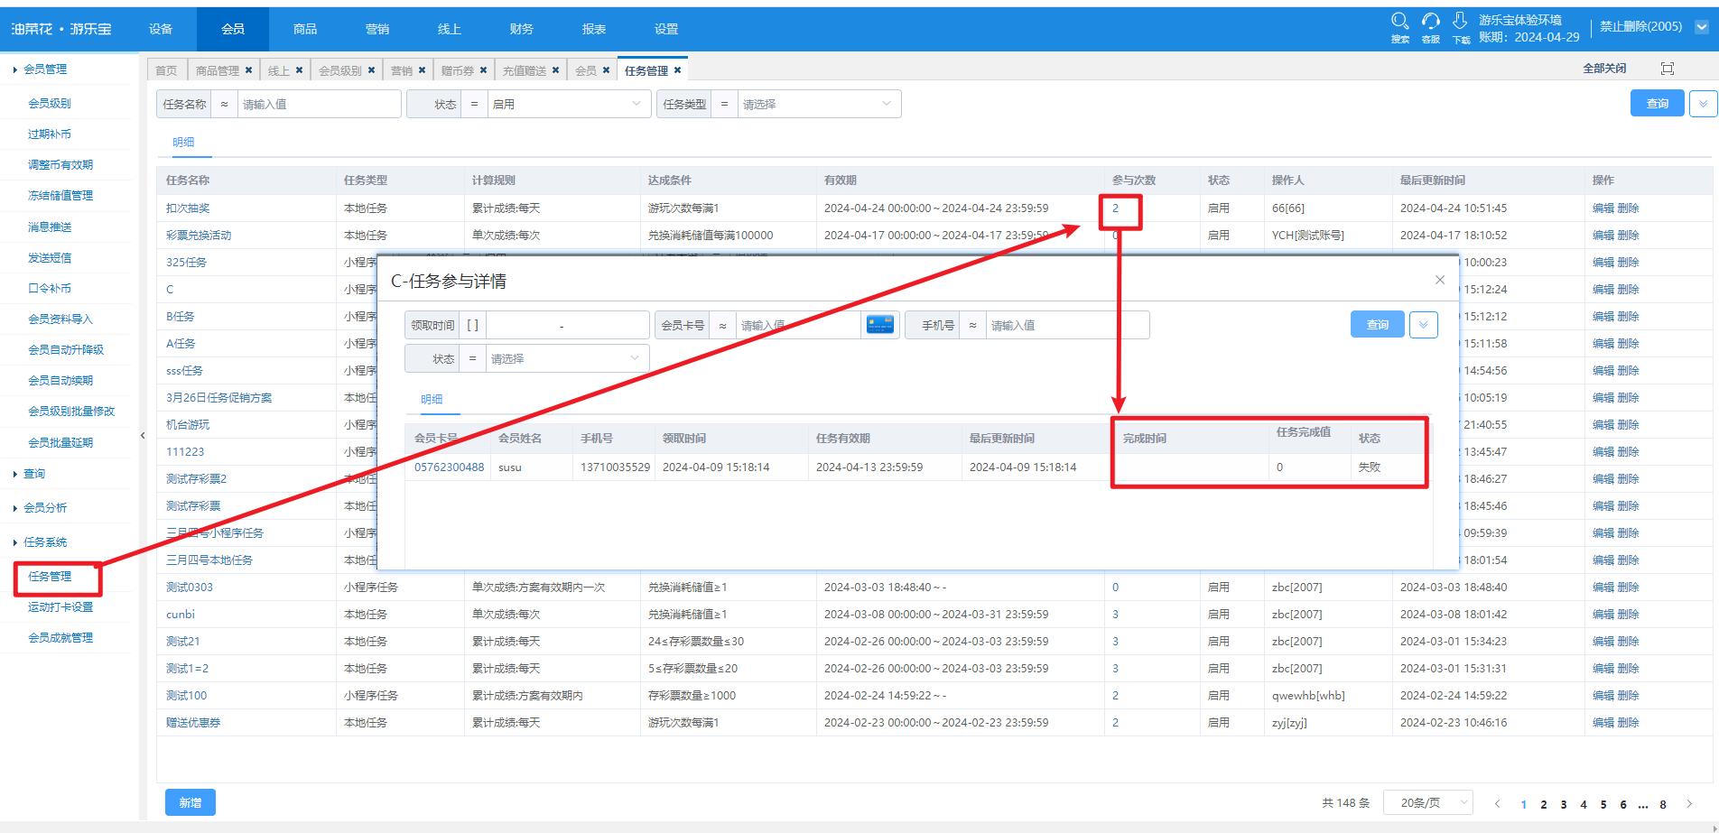Open 冻结储值管理 in the sidebar

click(60, 195)
